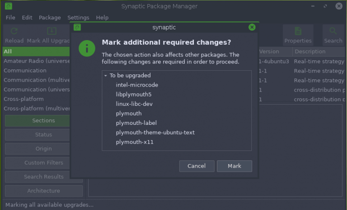This screenshot has height=210, width=347.
Task: Select the All section
Action: 36,51
